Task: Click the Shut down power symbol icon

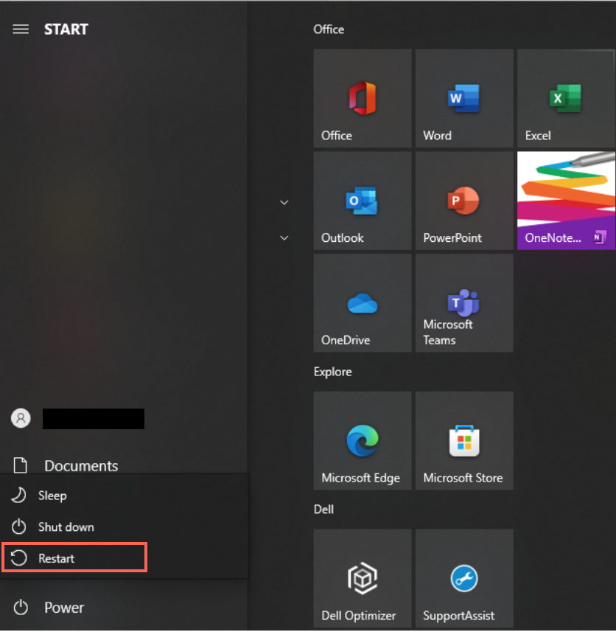Action: pos(18,527)
